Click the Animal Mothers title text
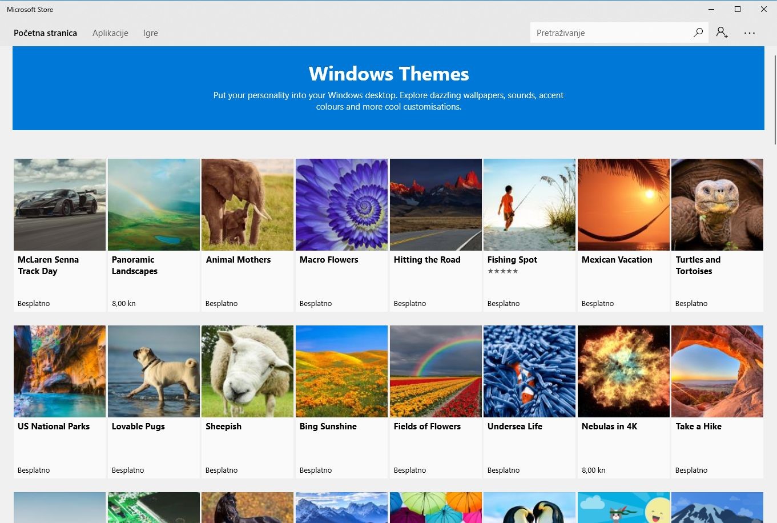Viewport: 777px width, 523px height. point(238,259)
